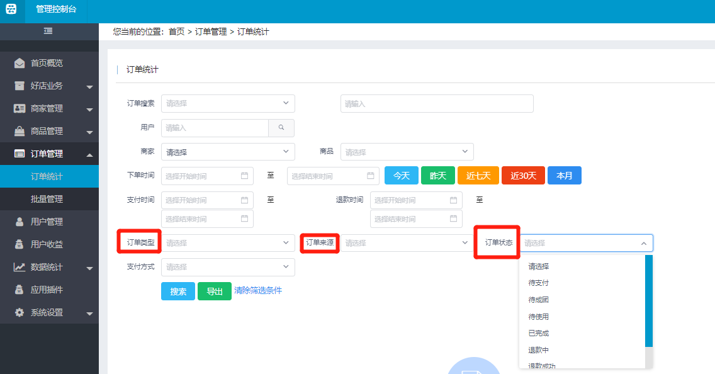The height and width of the screenshot is (374, 715).
Task: Open 批量管理 in sidebar submenu
Action: 47,199
